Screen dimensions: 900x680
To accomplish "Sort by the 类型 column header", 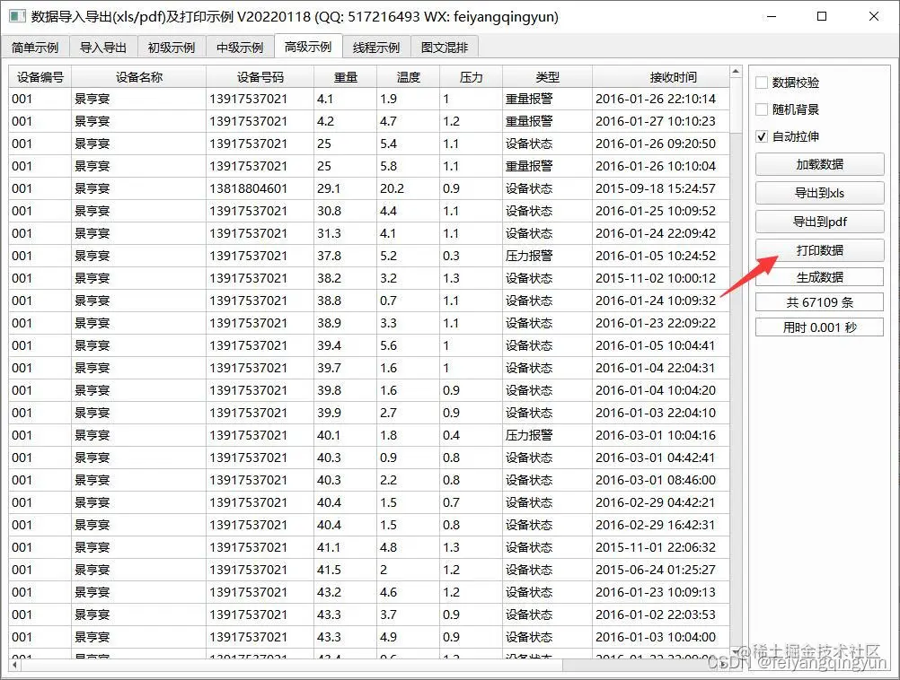I will point(548,77).
